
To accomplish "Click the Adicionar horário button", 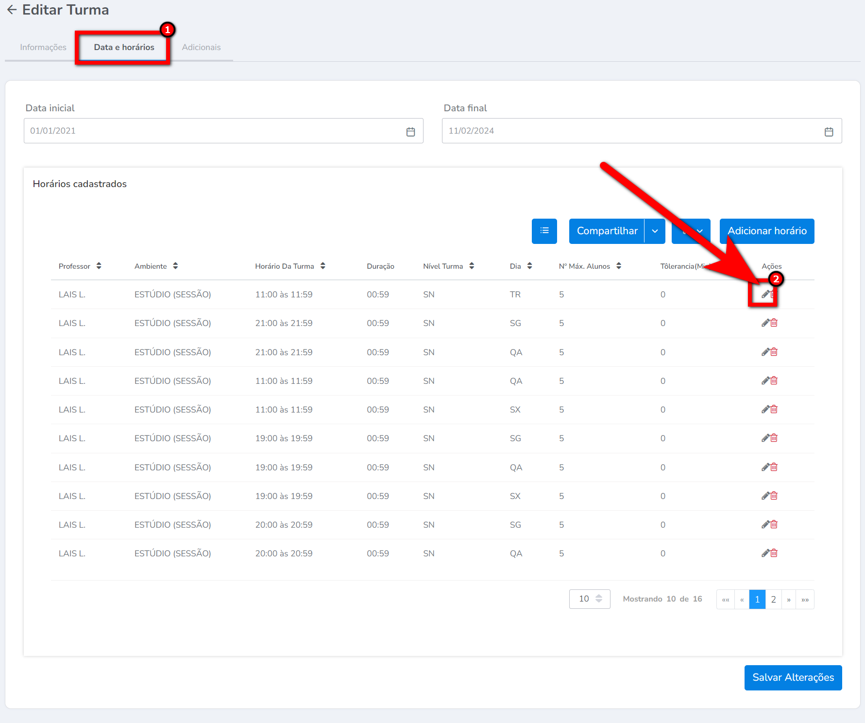I will pos(766,231).
